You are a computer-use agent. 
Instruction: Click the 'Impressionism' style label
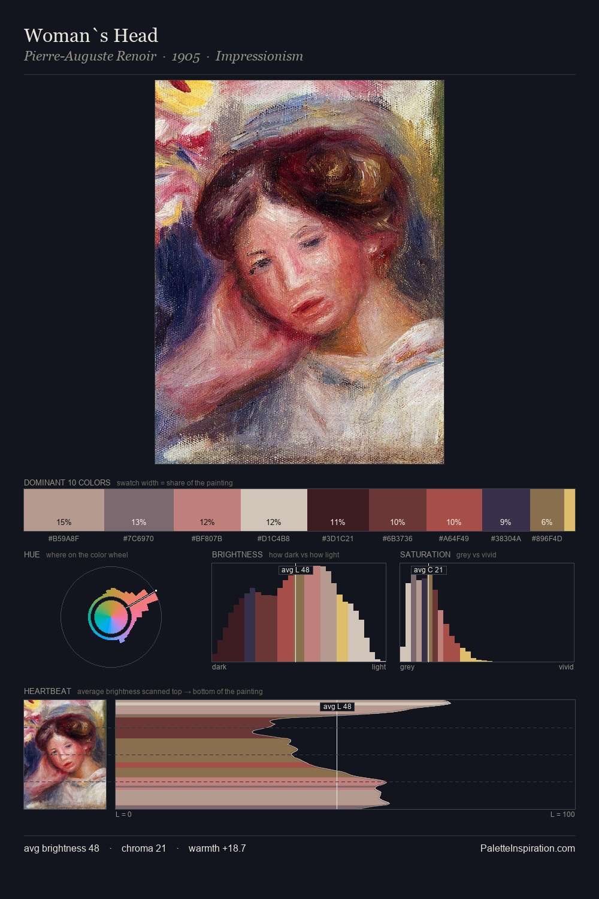click(259, 56)
